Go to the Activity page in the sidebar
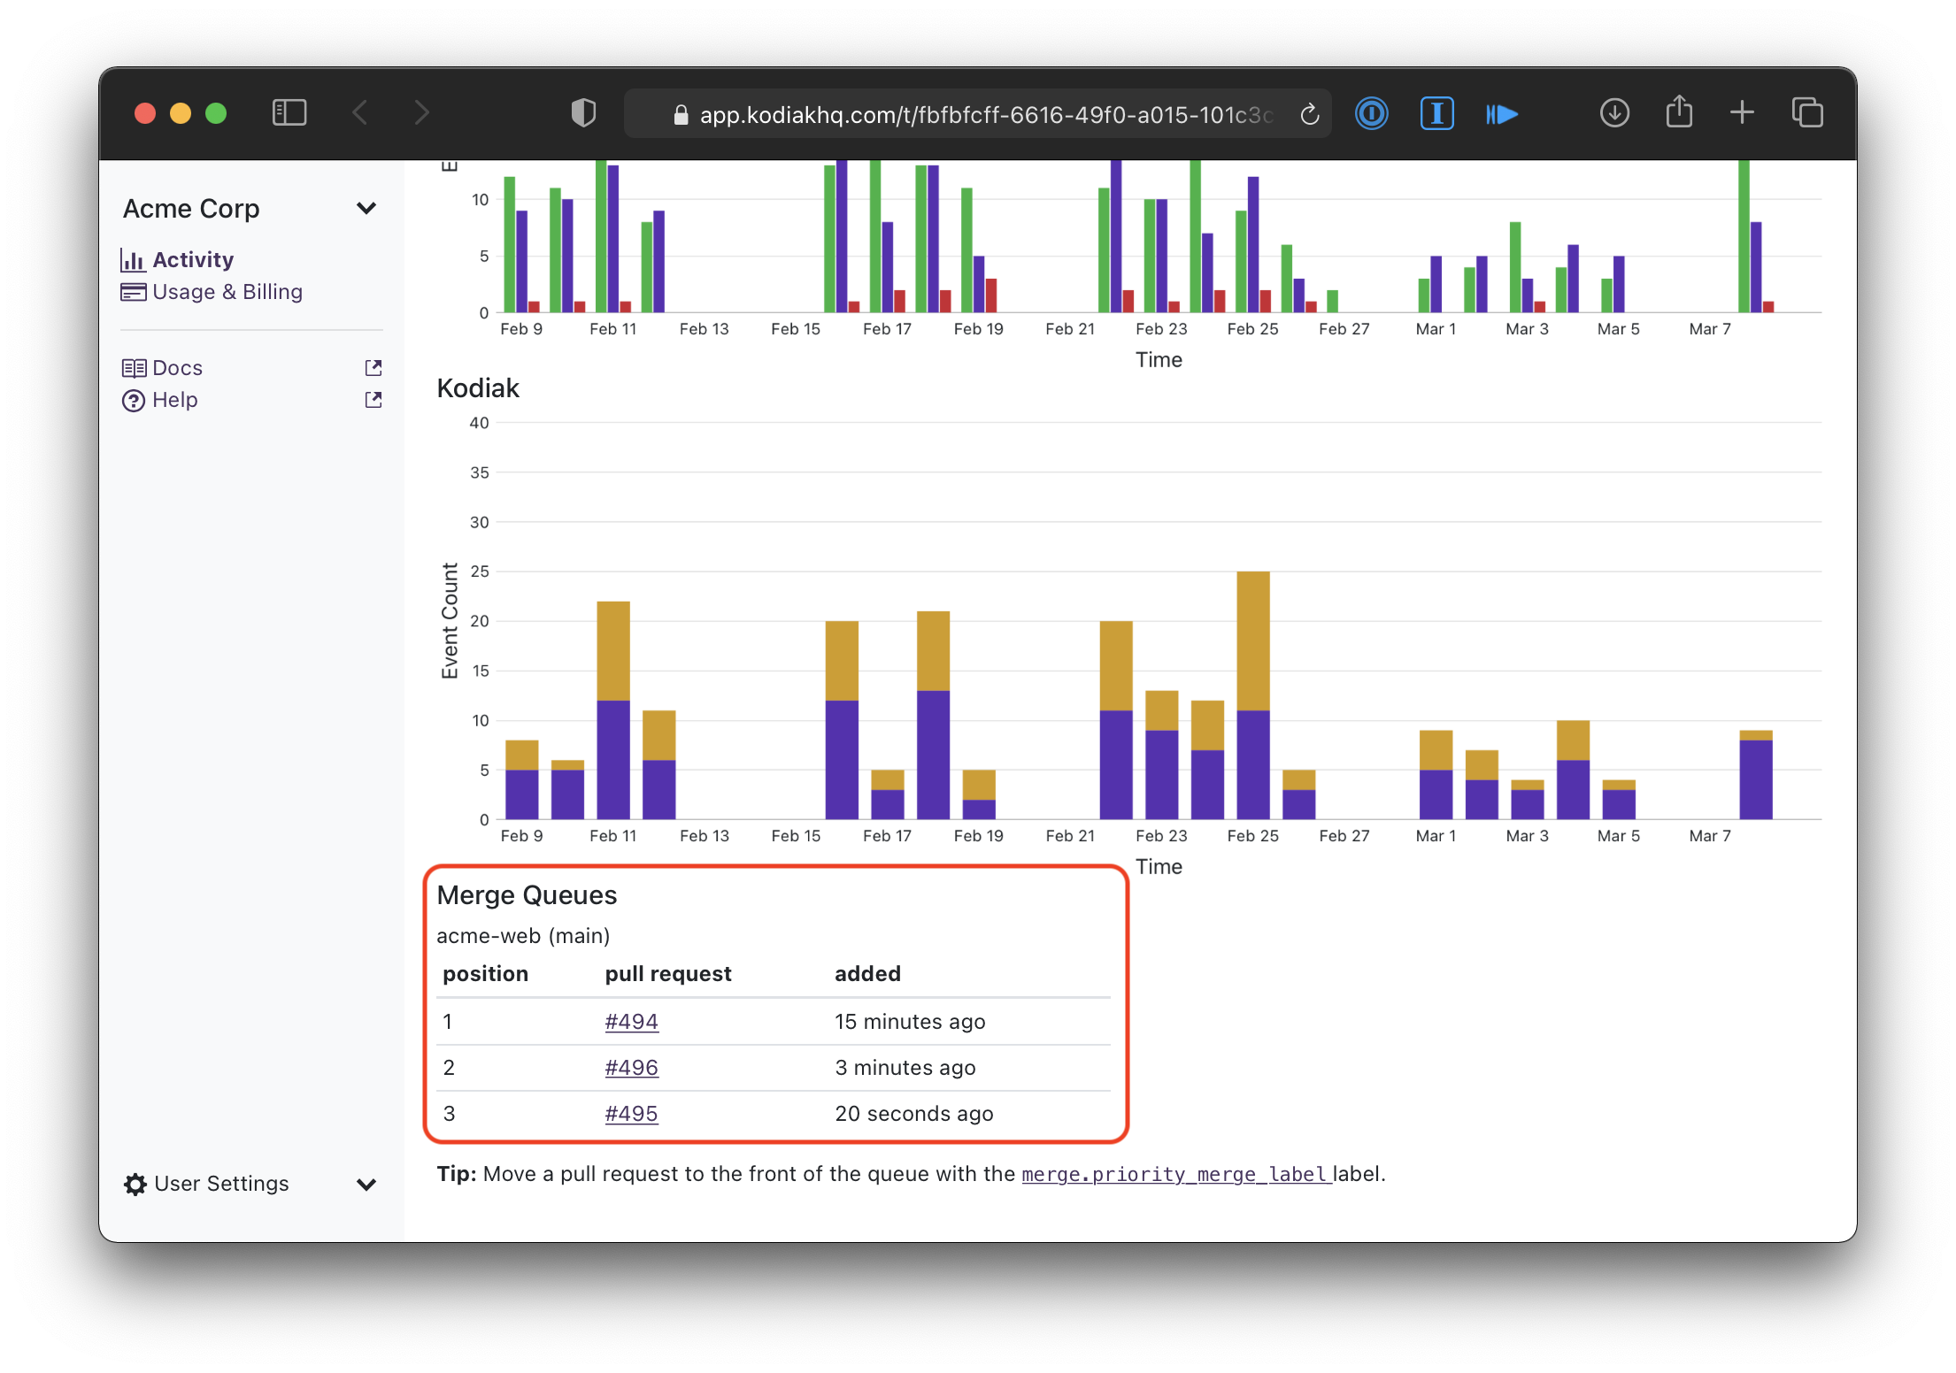Screen dimensions: 1956x1373 192,260
